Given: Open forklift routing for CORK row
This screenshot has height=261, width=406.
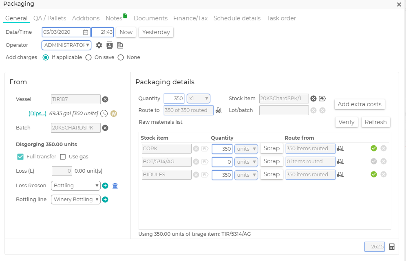Looking at the screenshot, I should 340,149.
